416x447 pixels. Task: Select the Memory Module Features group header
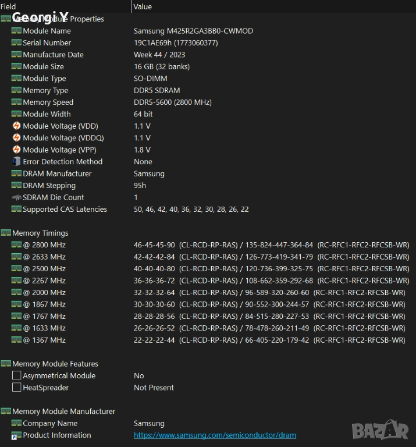[55, 364]
